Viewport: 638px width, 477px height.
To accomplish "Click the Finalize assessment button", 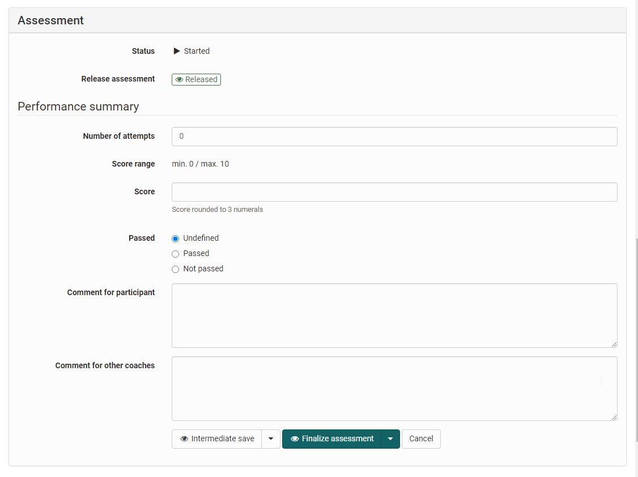I will click(332, 439).
